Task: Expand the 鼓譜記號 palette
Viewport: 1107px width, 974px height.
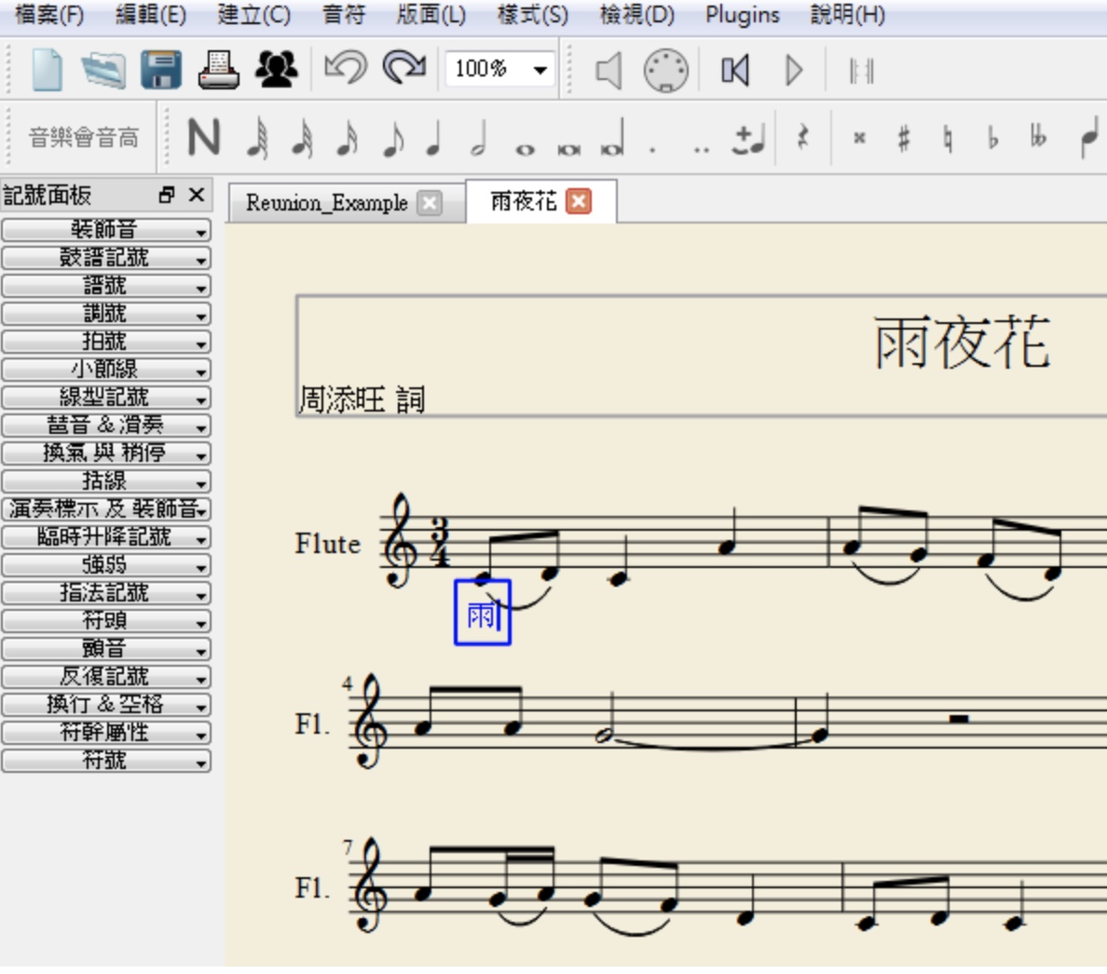Action: 106,258
